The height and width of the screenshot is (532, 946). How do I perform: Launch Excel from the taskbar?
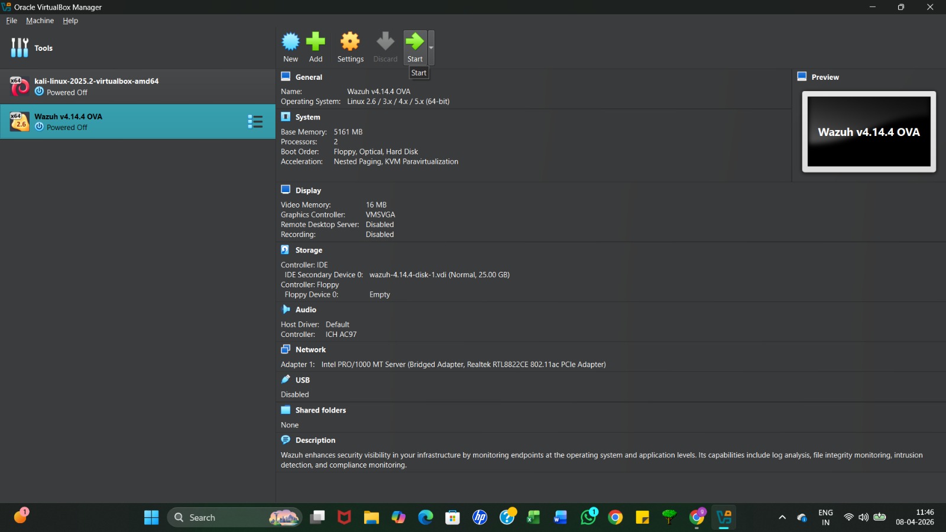534,518
